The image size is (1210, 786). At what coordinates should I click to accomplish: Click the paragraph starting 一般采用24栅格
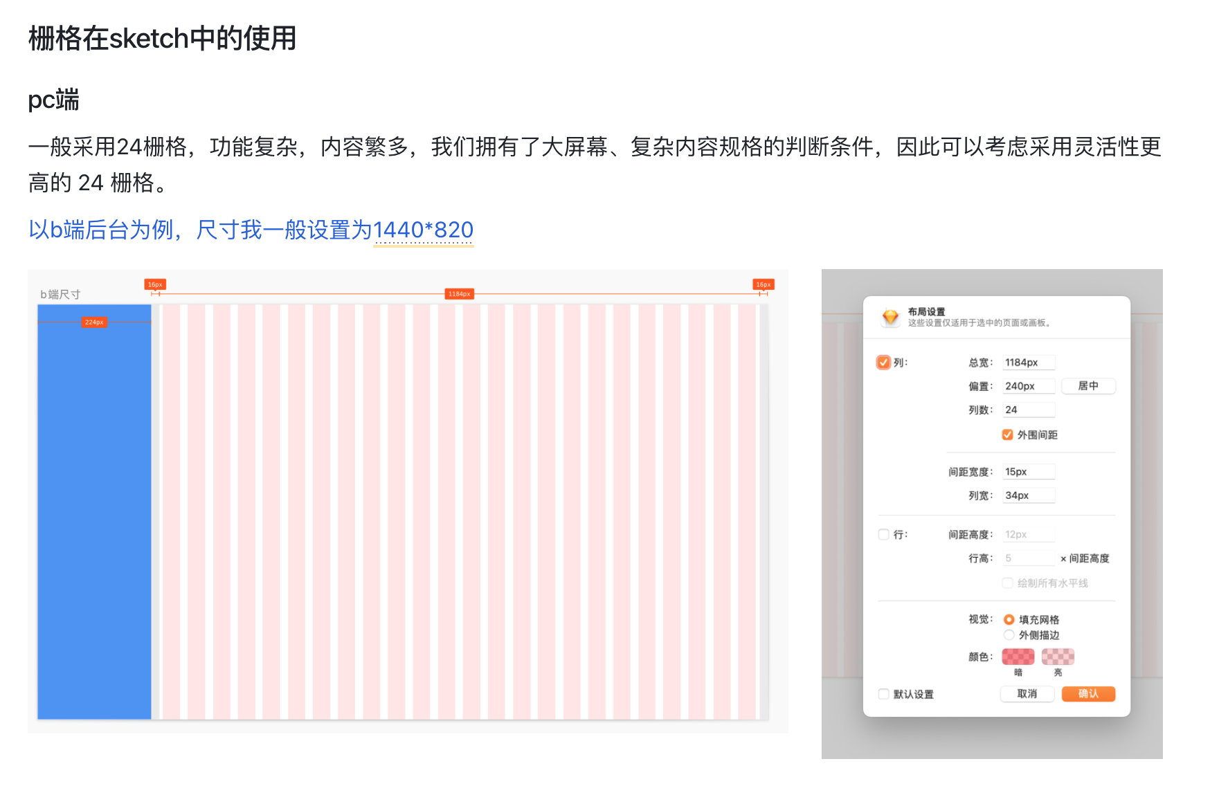595,165
